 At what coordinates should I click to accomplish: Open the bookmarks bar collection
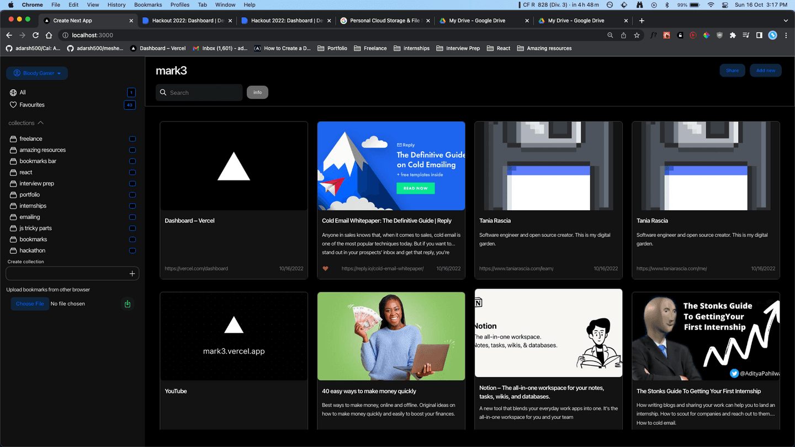[38, 161]
